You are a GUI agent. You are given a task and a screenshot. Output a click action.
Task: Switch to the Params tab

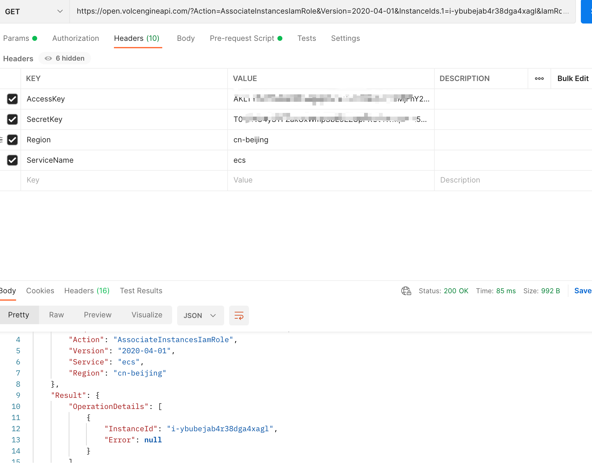pyautogui.click(x=20, y=38)
